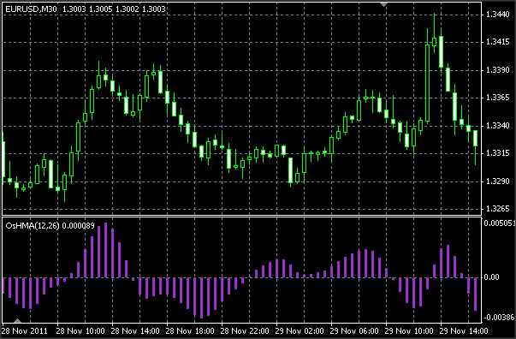The height and width of the screenshot is (339, 516).
Task: Click the separator between chart and indicator
Action: [x=241, y=216]
